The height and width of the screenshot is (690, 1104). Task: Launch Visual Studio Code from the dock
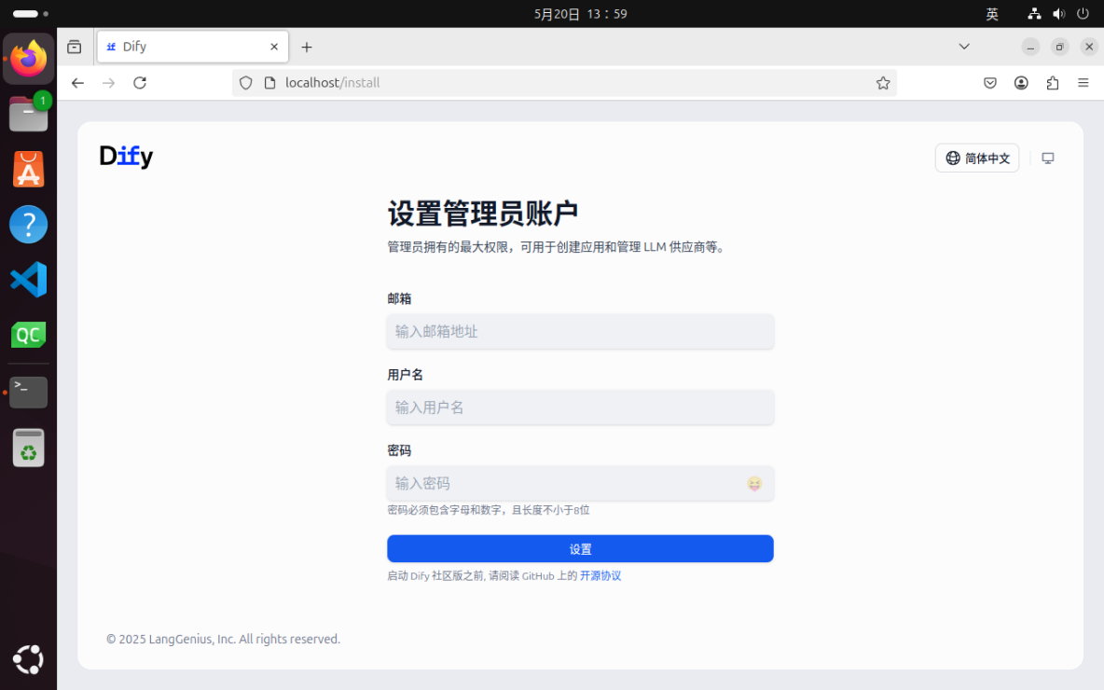point(28,280)
